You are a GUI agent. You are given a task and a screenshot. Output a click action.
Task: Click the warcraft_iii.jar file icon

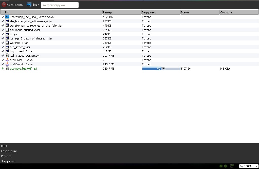[x=7, y=43]
